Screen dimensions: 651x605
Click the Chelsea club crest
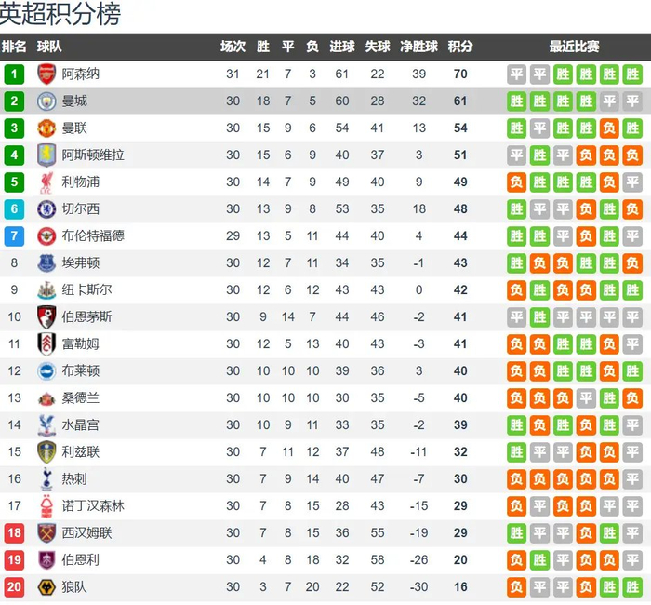(x=46, y=209)
